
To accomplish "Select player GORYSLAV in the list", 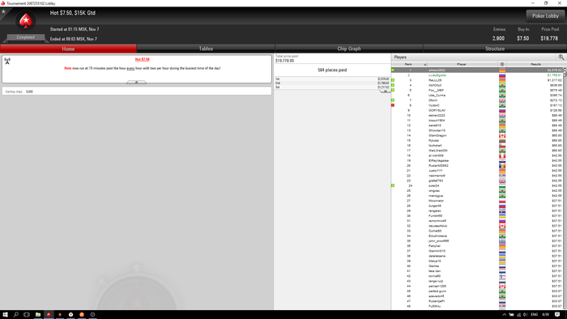I will 477,111.
